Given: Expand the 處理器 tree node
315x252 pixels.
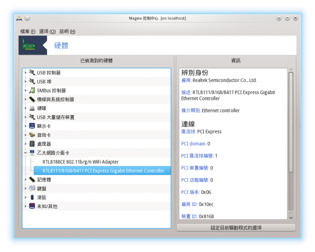Looking at the screenshot, I should tap(25, 144).
